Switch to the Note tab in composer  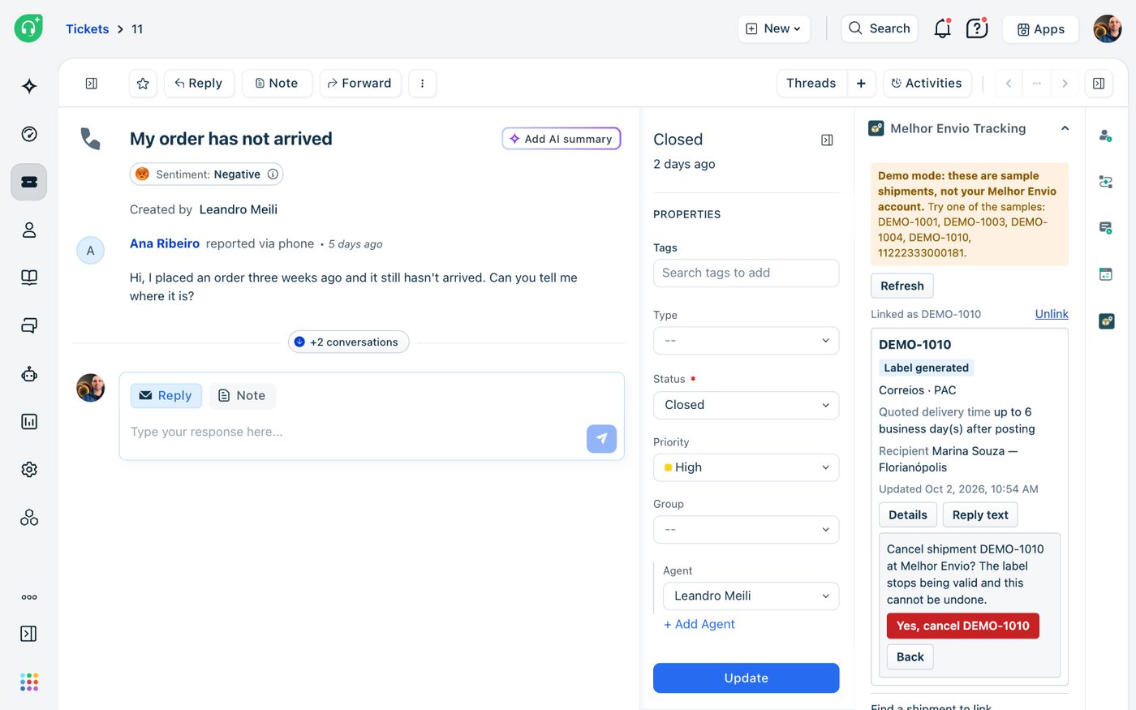(243, 395)
